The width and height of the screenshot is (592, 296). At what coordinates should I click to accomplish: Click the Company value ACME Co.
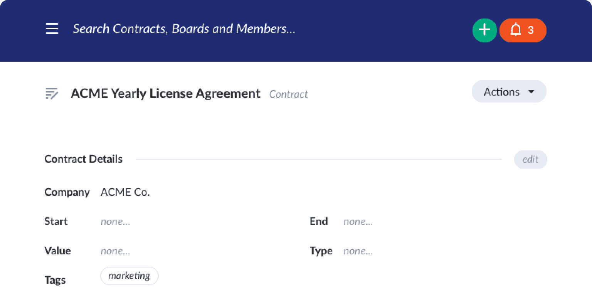click(125, 192)
